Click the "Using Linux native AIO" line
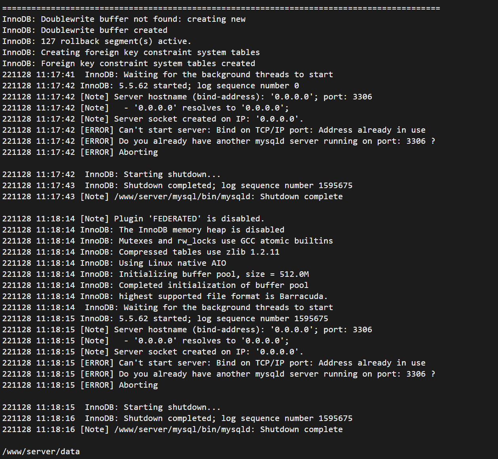This screenshot has height=459, width=498. click(x=114, y=263)
